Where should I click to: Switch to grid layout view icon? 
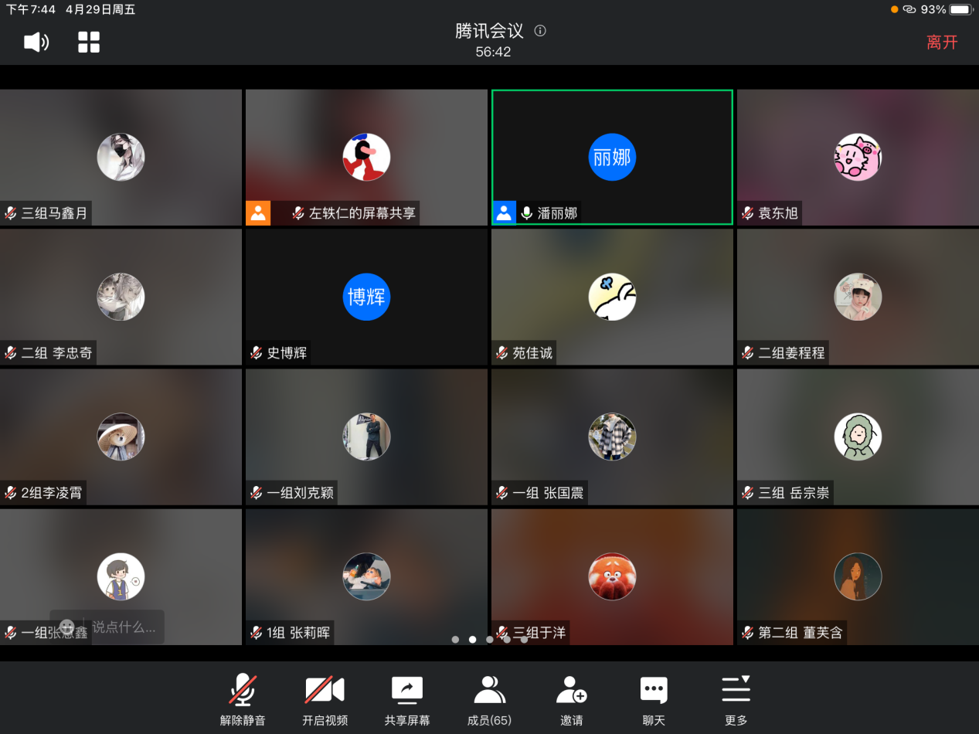(x=89, y=42)
